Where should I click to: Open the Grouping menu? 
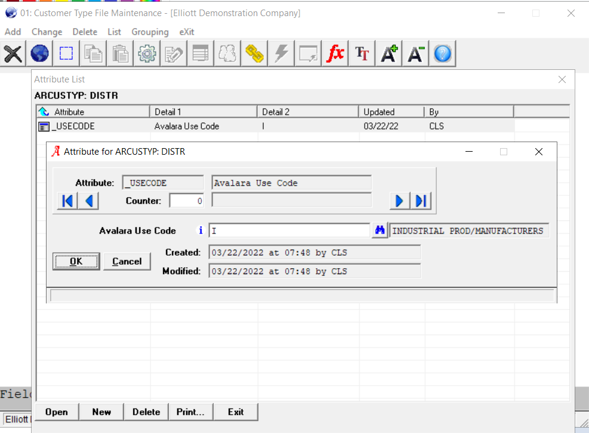click(150, 32)
